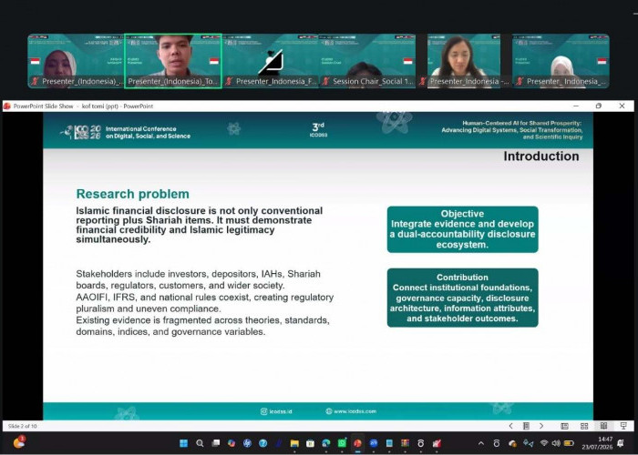
Task: Open the volume control in system tray
Action: [x=556, y=443]
